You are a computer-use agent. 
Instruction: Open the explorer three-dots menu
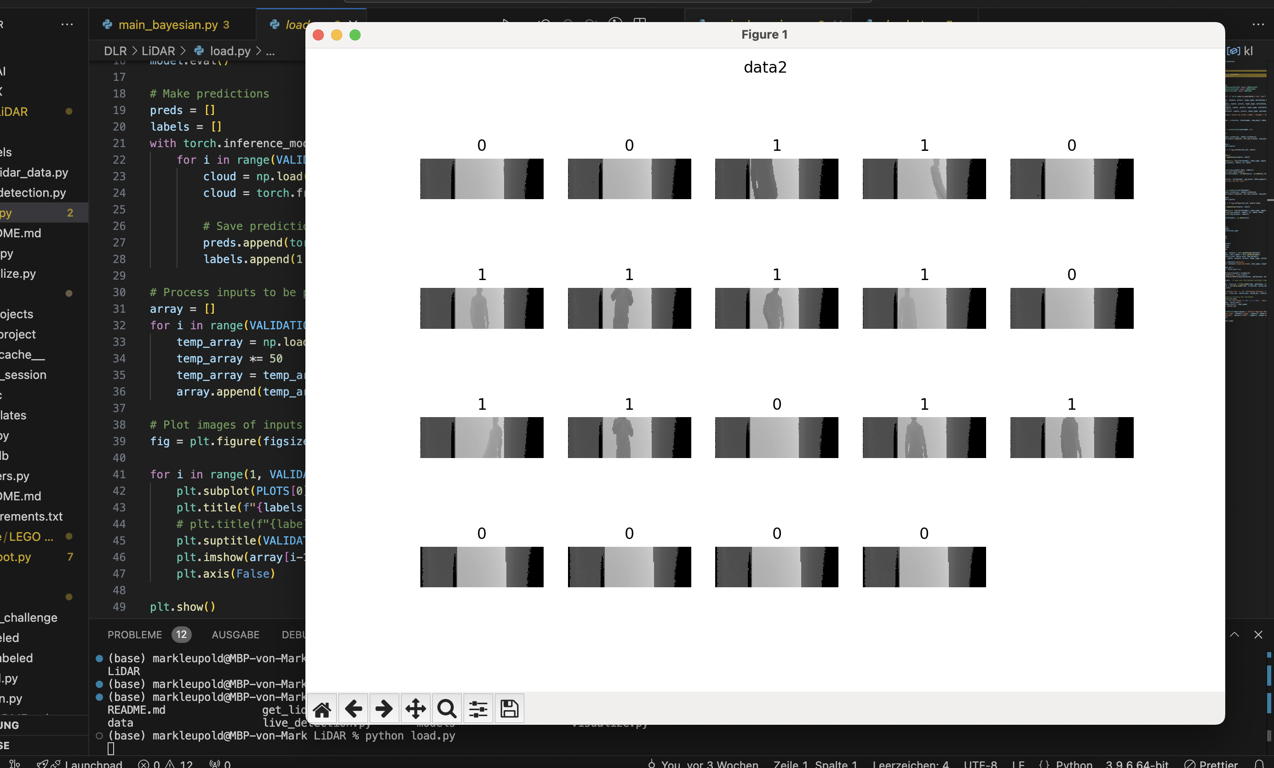tap(67, 24)
